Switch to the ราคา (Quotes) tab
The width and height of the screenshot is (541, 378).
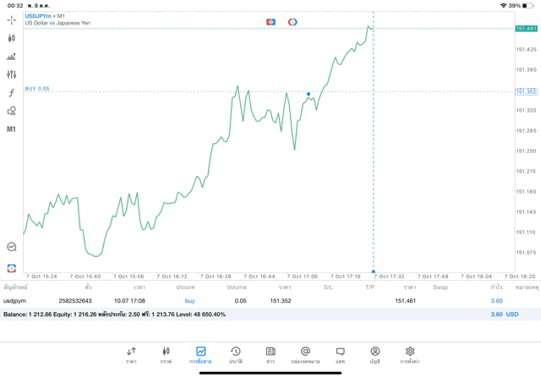(x=131, y=354)
